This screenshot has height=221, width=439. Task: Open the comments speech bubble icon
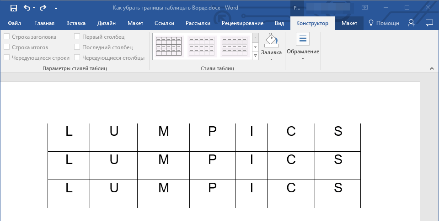(429, 23)
